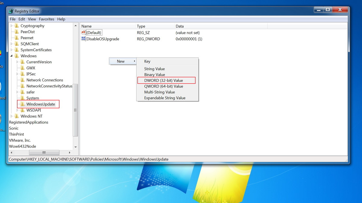Screen dimensions: 362x203
Task: Click the CurrentVersion folder icon
Action: 23,62
